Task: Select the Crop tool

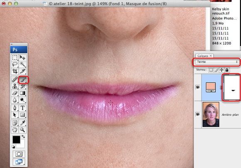Action: click(x=15, y=71)
